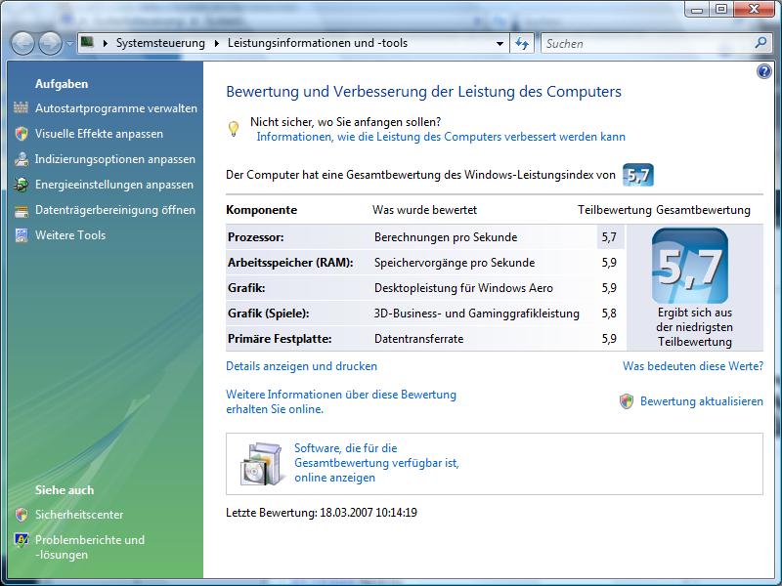Image resolution: width=782 pixels, height=586 pixels.
Task: Click Berechnungen pro Sekunde text
Action: [x=446, y=237]
